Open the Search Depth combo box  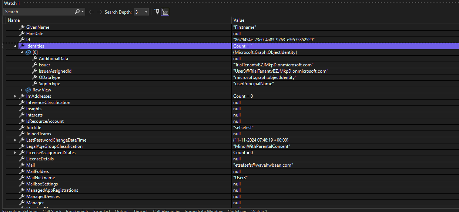coord(141,12)
